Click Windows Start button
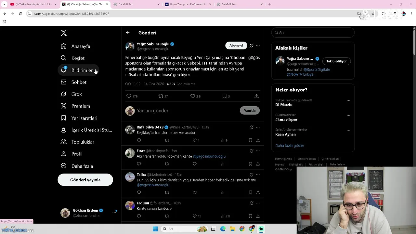The height and width of the screenshot is (234, 416). pos(155,229)
